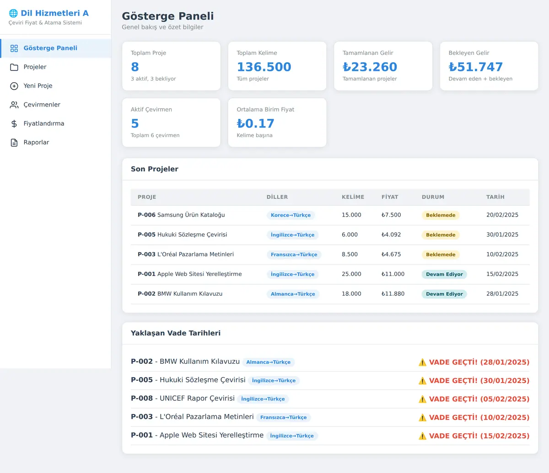Click the Fiyatlandırma dollar icon
Image resolution: width=549 pixels, height=473 pixels.
14,123
